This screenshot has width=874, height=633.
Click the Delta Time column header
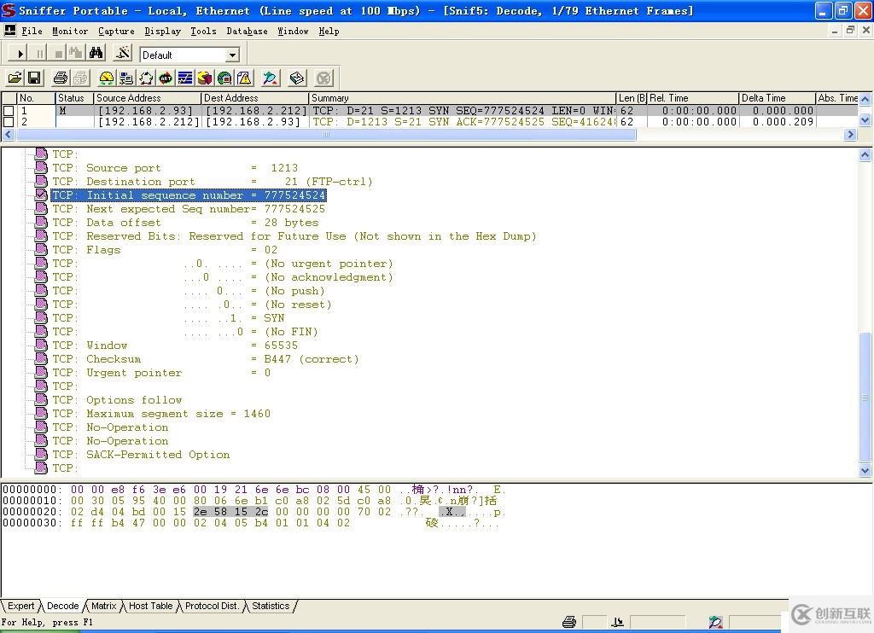tap(777, 98)
